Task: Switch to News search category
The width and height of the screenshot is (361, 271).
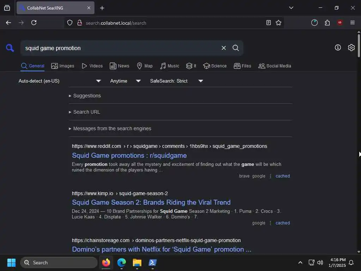Action: (x=120, y=66)
